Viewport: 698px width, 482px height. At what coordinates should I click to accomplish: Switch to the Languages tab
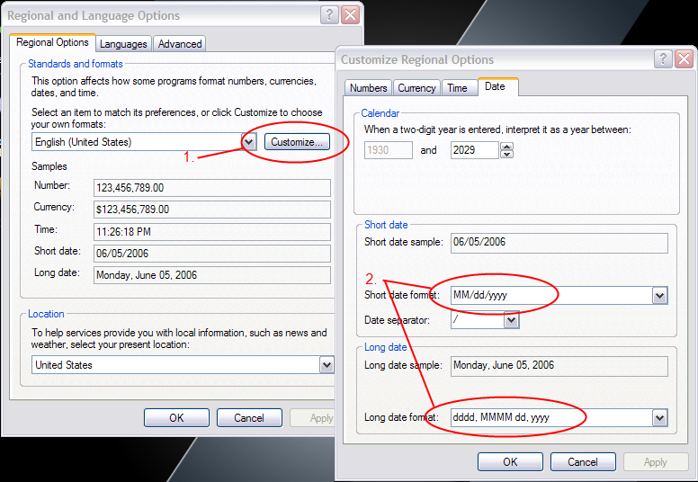click(123, 43)
